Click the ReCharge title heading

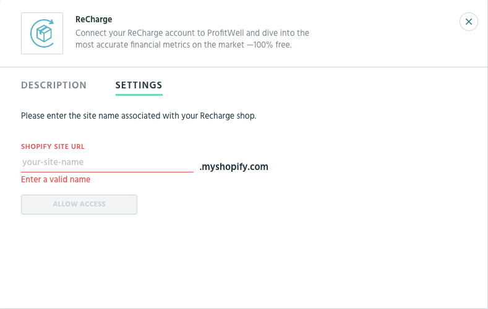(93, 19)
